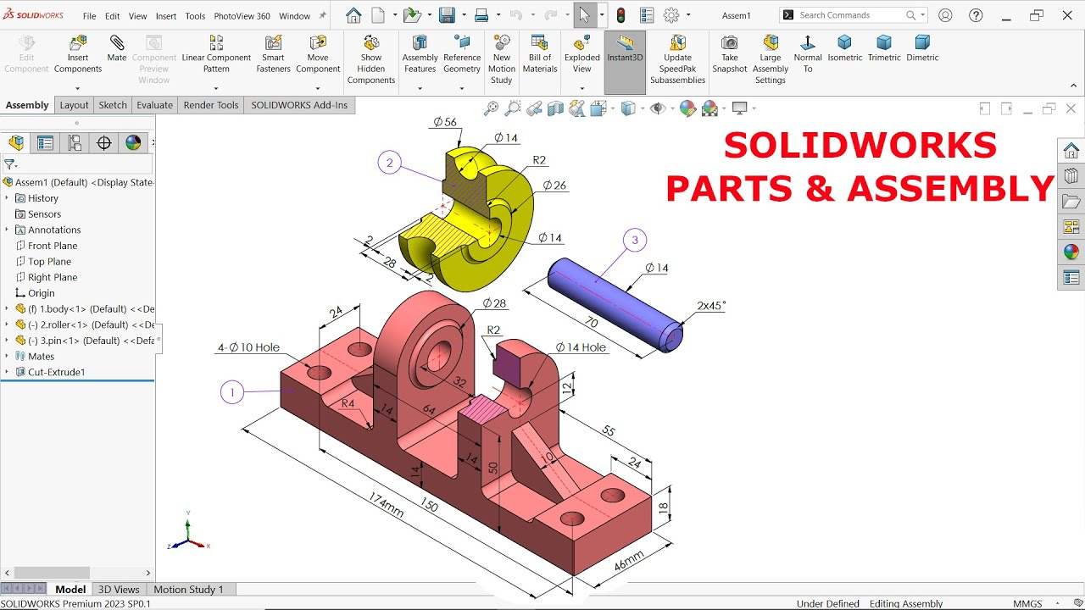Launch Smart Fasteners
Viewport: 1085px width, 610px height.
[x=273, y=55]
